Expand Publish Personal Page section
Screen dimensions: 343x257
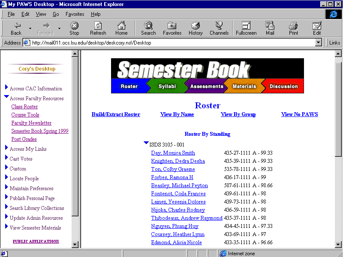[x=6, y=197]
